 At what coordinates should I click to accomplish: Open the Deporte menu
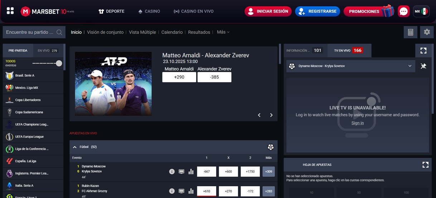pyautogui.click(x=111, y=11)
